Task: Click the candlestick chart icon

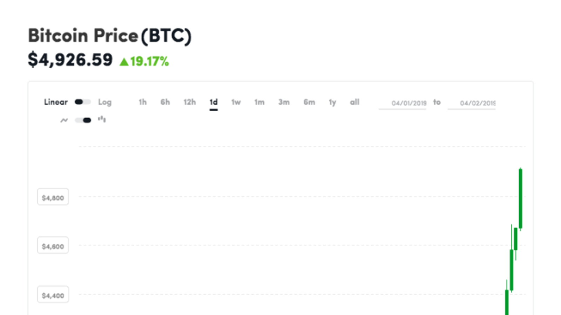Action: coord(102,120)
